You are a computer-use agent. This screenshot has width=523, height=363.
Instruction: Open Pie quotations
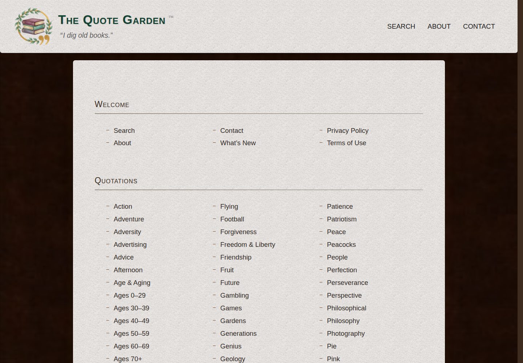click(332, 346)
